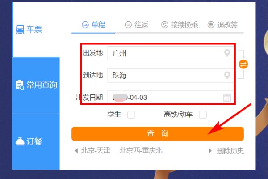Click the orange 查询 search button
Viewport: 268px width, 179px height.
[158, 134]
